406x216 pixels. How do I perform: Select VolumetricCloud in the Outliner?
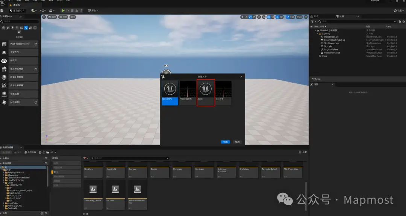(x=332, y=53)
